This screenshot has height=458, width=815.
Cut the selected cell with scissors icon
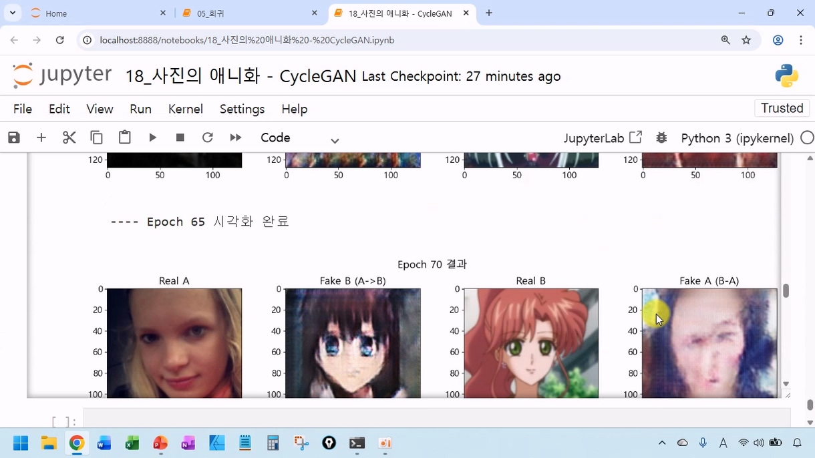(69, 138)
